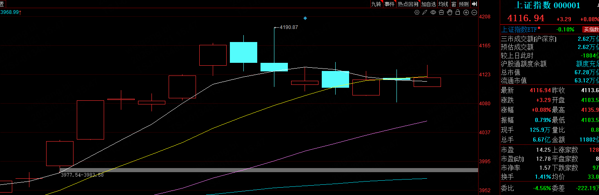The image size is (599, 195).
Task: Click the 下跌家数 label
Action: coord(565,168)
